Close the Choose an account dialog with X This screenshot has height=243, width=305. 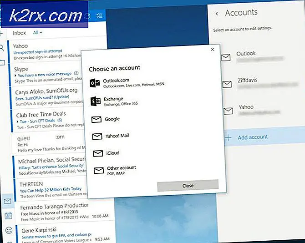coord(213,50)
